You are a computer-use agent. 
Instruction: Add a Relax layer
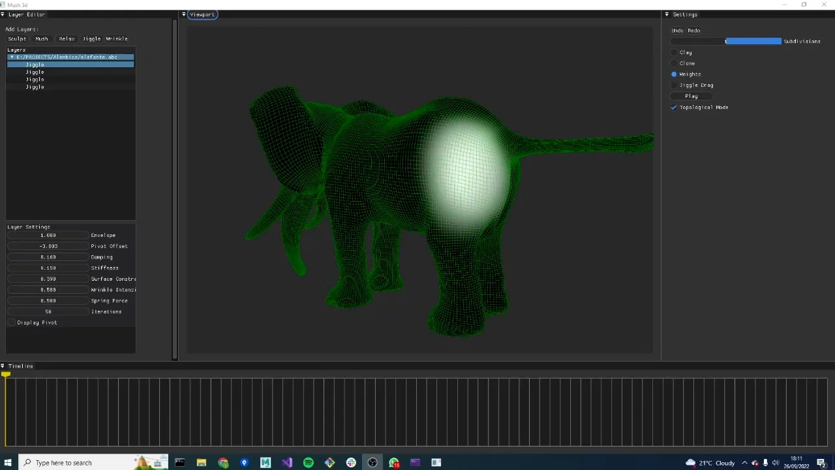click(x=67, y=39)
